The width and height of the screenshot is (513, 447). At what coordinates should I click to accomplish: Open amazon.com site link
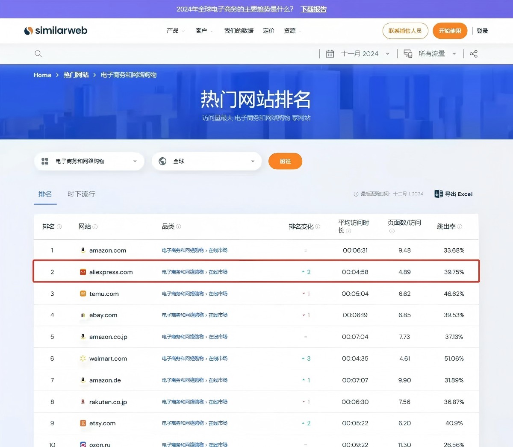108,250
